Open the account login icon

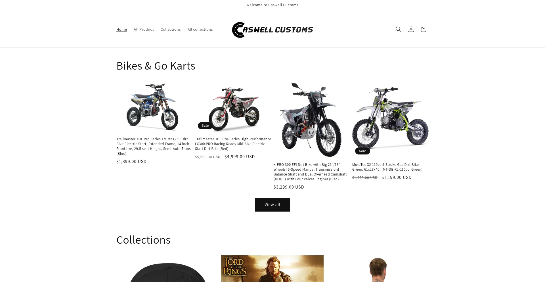pyautogui.click(x=411, y=29)
